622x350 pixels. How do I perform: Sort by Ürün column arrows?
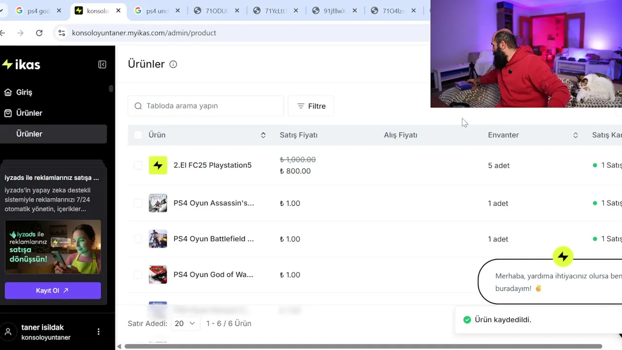tap(263, 135)
